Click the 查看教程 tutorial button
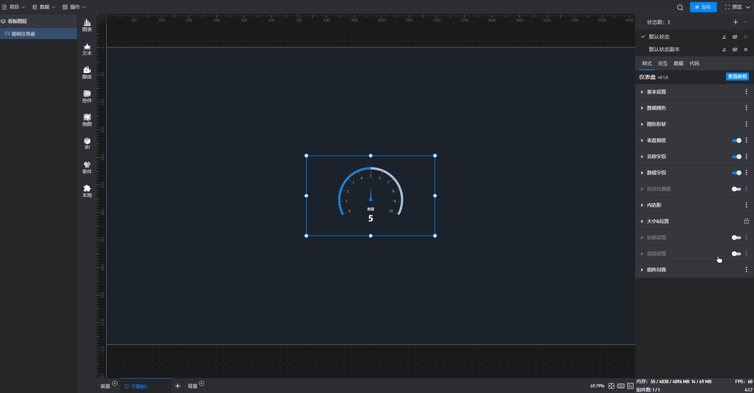This screenshot has width=754, height=393. [737, 77]
